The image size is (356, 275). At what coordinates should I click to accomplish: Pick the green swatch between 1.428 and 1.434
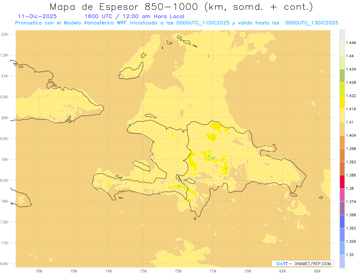pos(342,76)
